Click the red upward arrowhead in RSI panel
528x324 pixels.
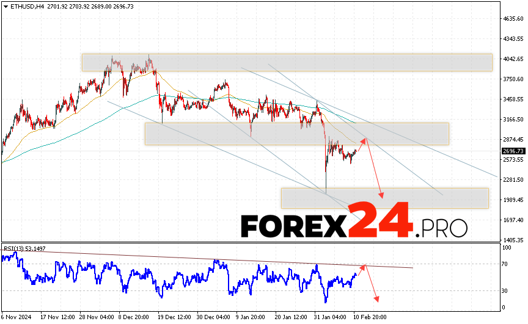coord(364,267)
